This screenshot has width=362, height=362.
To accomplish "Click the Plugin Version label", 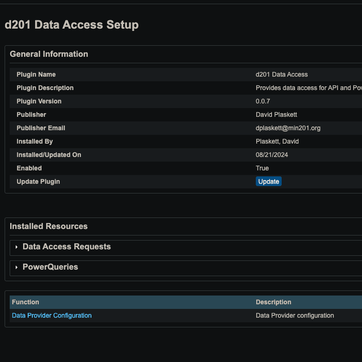I will pyautogui.click(x=39, y=101).
